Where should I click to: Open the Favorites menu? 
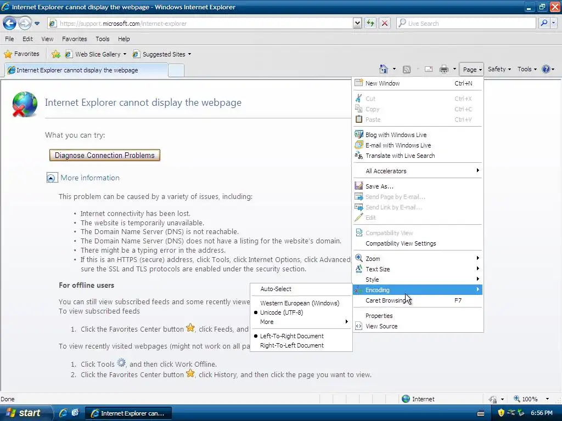pos(75,39)
